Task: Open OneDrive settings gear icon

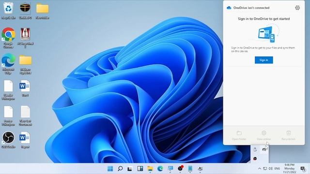Action: coord(297,8)
